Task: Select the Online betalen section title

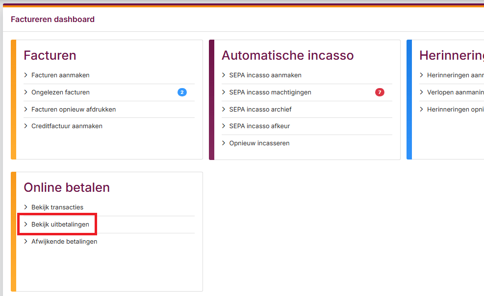Action: [x=66, y=187]
